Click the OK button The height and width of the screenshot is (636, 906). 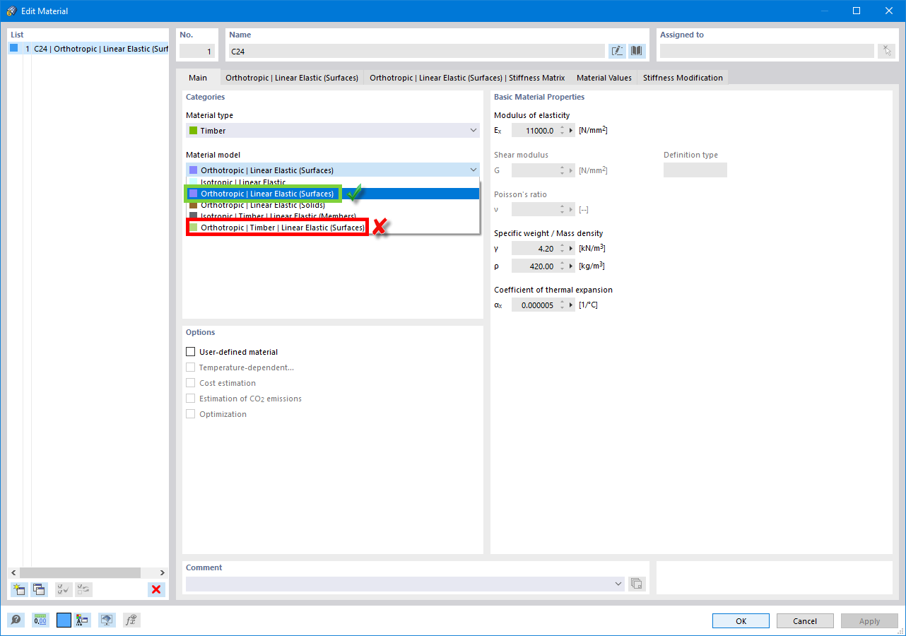[x=741, y=621]
